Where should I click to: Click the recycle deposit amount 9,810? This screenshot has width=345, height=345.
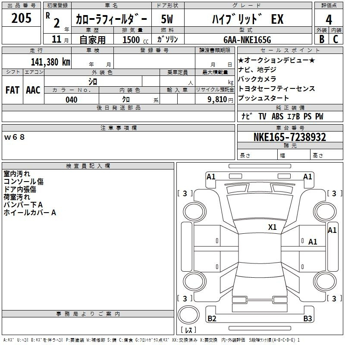tap(214, 100)
